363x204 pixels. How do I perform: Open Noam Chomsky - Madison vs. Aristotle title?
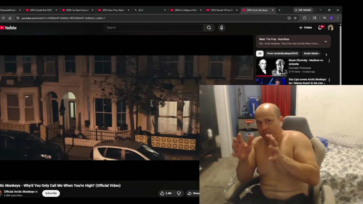point(306,62)
